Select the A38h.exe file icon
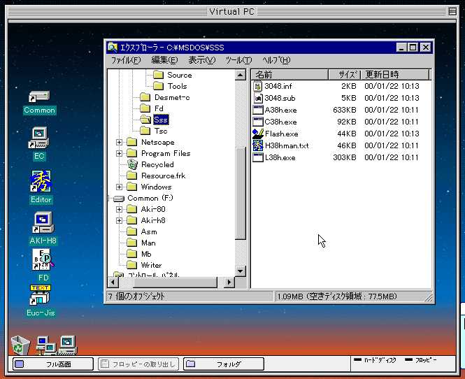This screenshot has height=379, width=465. [258, 110]
